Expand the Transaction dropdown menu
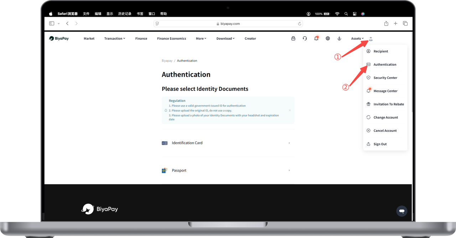 114,39
